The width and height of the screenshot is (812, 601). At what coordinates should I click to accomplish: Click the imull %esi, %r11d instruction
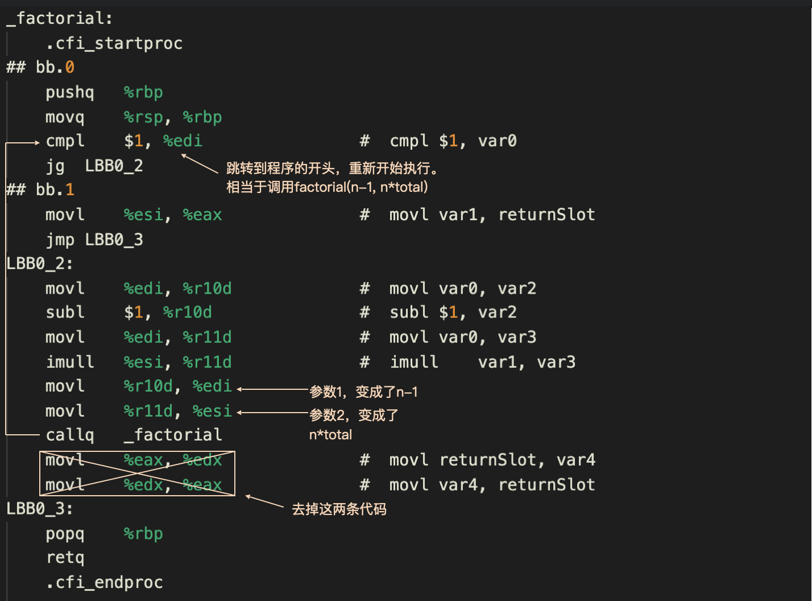[139, 362]
